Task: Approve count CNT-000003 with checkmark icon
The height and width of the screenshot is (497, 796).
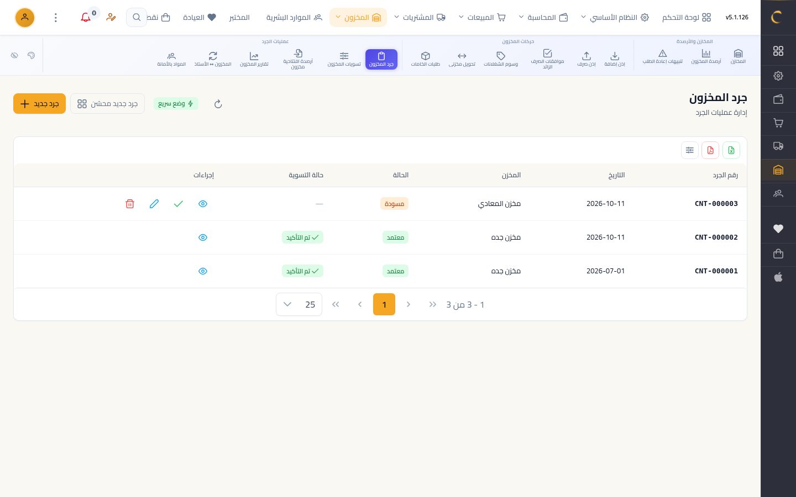Action: (179, 204)
